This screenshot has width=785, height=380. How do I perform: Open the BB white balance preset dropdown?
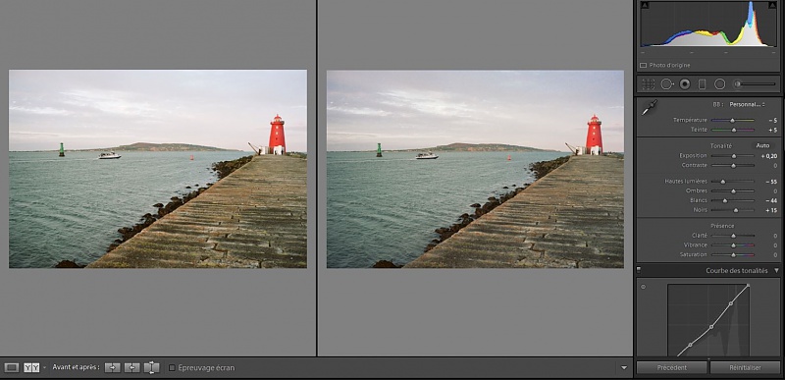pos(747,105)
